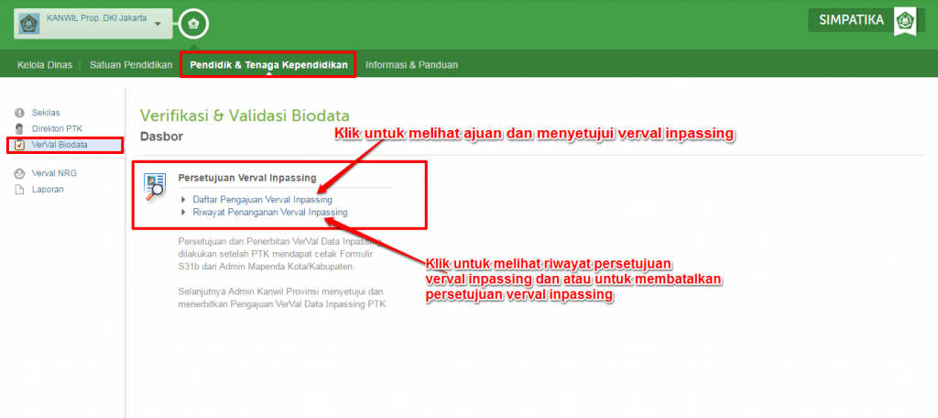Screen dimensions: 938x418
Task: Select VerVal Biodata in the sidebar
Action: point(60,145)
